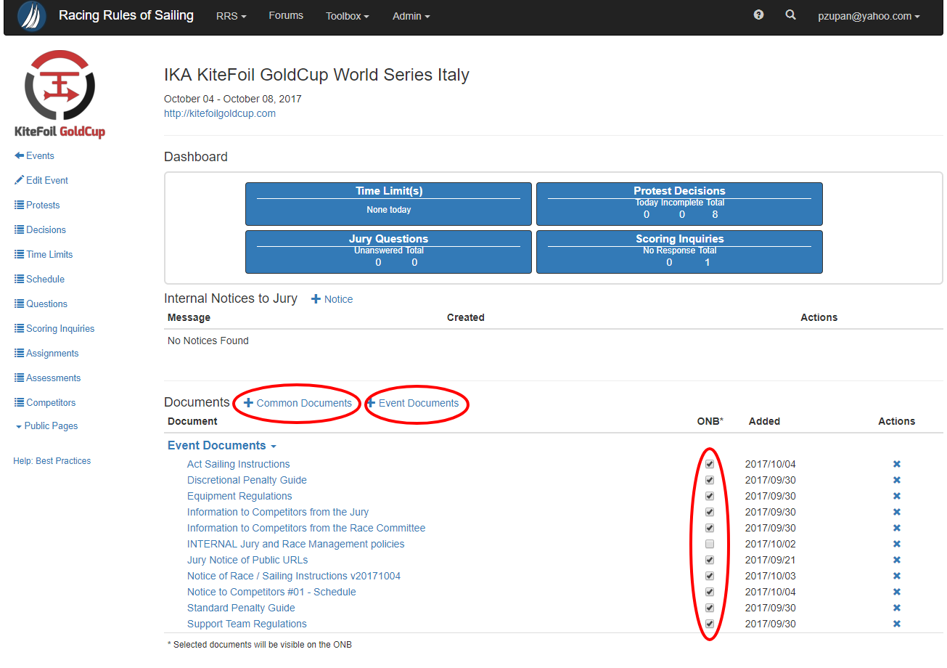Open the Support Team Regulations document
This screenshot has height=668, width=947.
pyautogui.click(x=247, y=624)
